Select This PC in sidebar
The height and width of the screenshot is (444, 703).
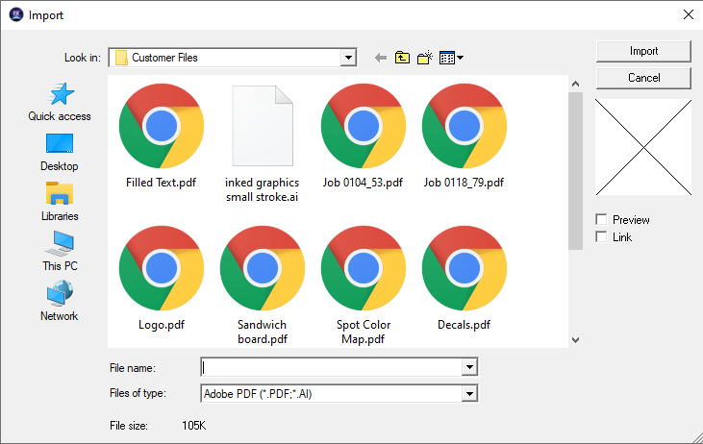tap(60, 252)
